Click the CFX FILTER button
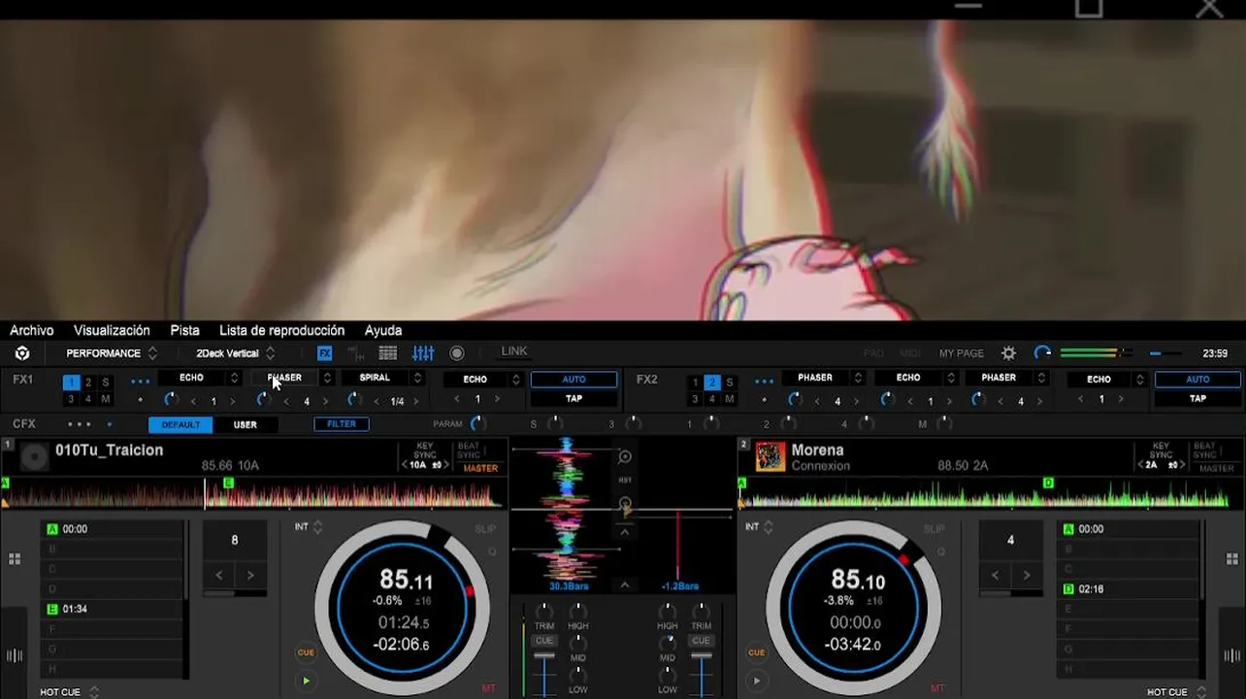1246x699 pixels. pos(342,424)
